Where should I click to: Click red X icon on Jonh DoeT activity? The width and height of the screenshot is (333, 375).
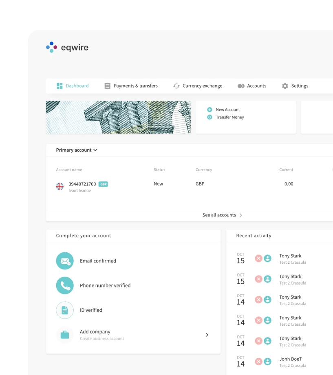click(258, 362)
